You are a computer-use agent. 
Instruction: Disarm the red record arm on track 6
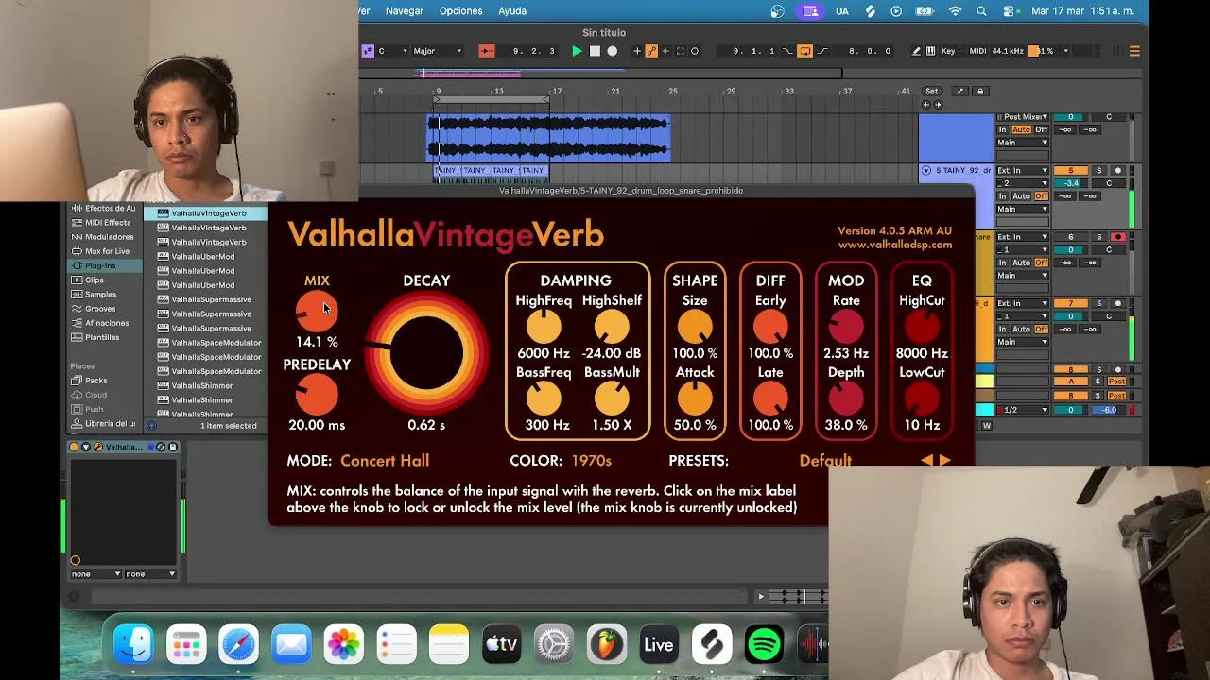[x=1118, y=237]
